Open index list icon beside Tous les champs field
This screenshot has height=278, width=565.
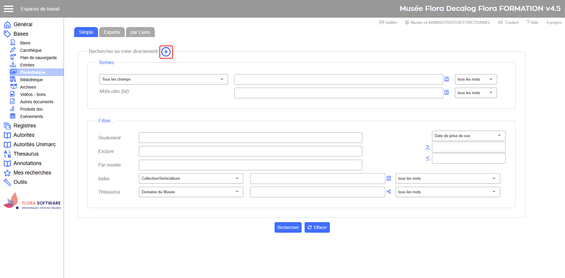[446, 79]
